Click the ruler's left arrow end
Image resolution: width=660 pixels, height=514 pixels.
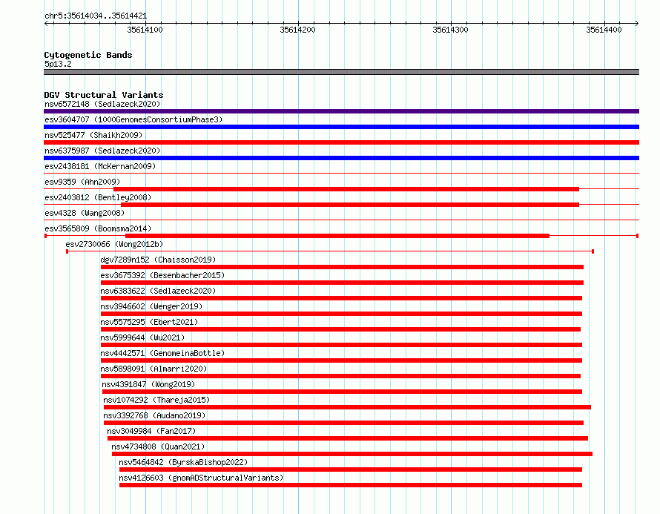(47, 23)
